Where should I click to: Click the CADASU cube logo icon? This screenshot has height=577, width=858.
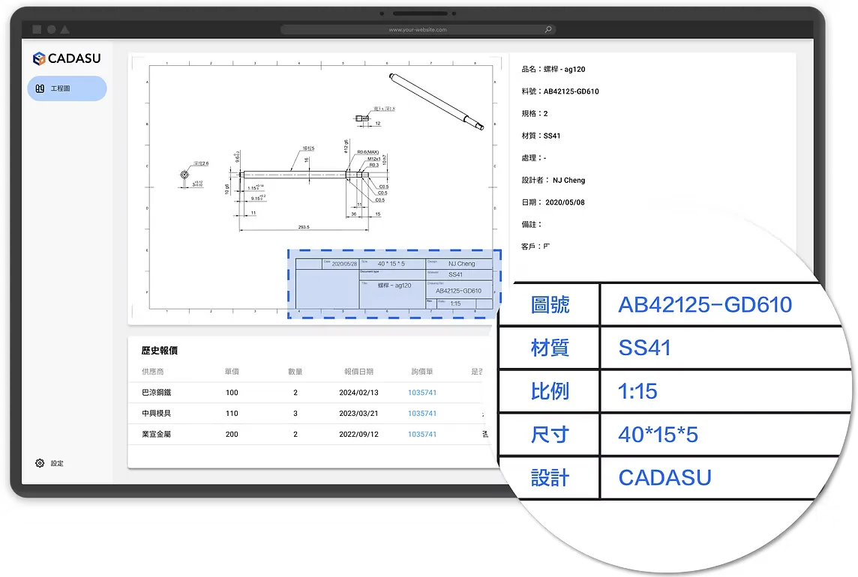click(x=38, y=58)
